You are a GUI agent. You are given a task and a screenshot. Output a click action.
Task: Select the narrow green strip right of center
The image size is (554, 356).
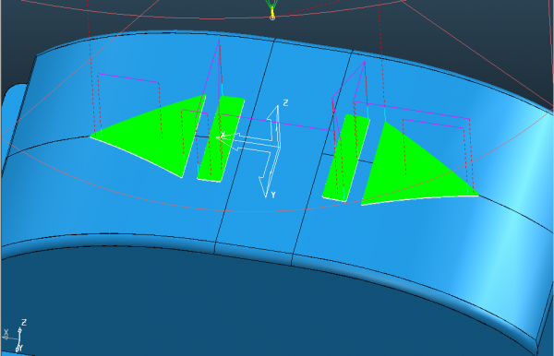point(346,158)
